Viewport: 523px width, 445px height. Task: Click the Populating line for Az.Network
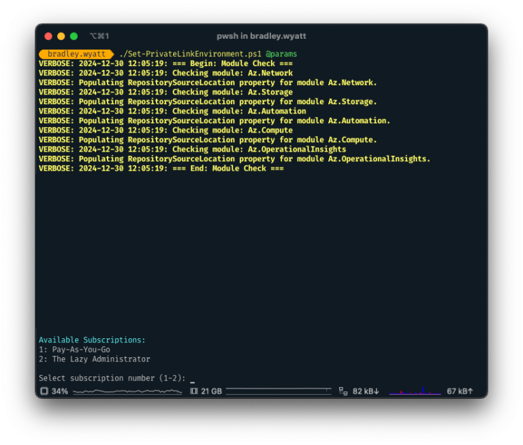(208, 82)
